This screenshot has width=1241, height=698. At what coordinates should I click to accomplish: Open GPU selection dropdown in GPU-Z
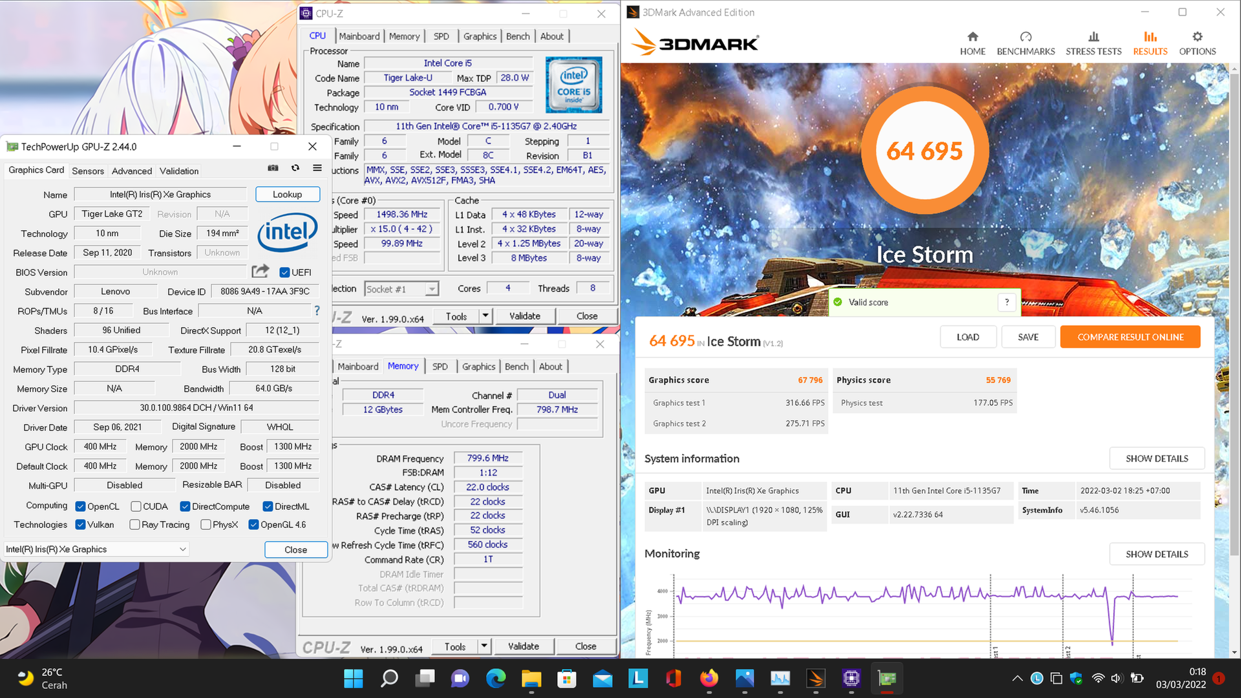96,549
